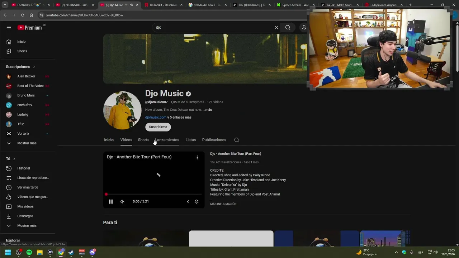Viewport: 459px width, 258px height.
Task: Open the player settings gear
Action: [197, 202]
